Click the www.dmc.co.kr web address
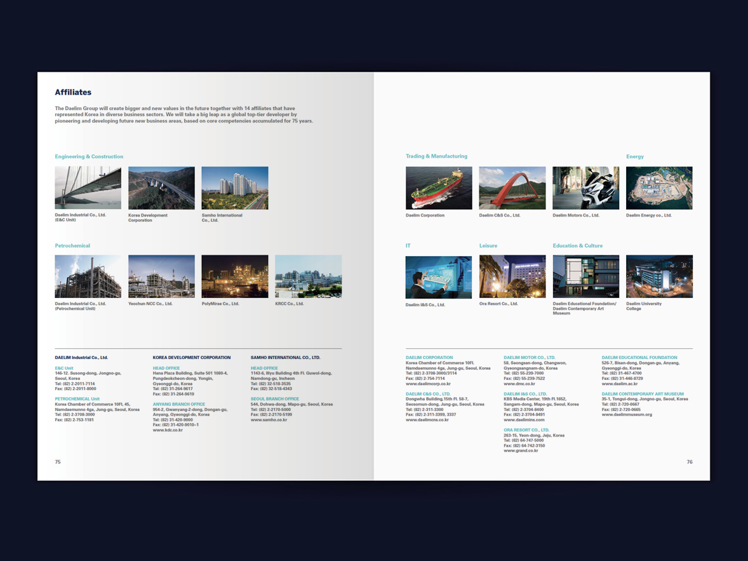The width and height of the screenshot is (748, 561). click(x=519, y=384)
